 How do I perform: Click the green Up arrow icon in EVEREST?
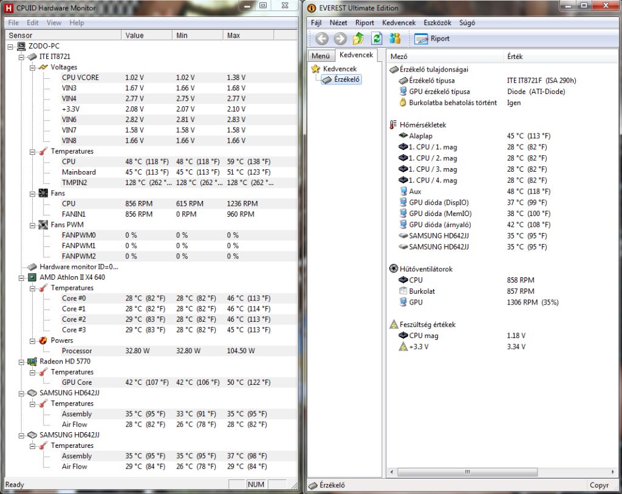click(x=358, y=38)
